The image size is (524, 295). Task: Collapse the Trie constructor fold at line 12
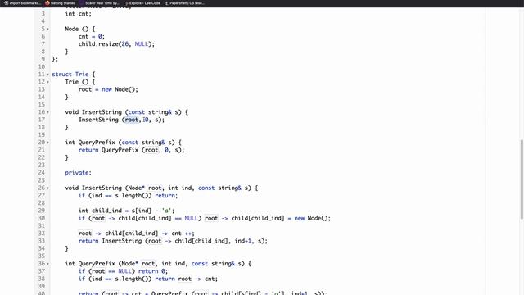(47, 82)
